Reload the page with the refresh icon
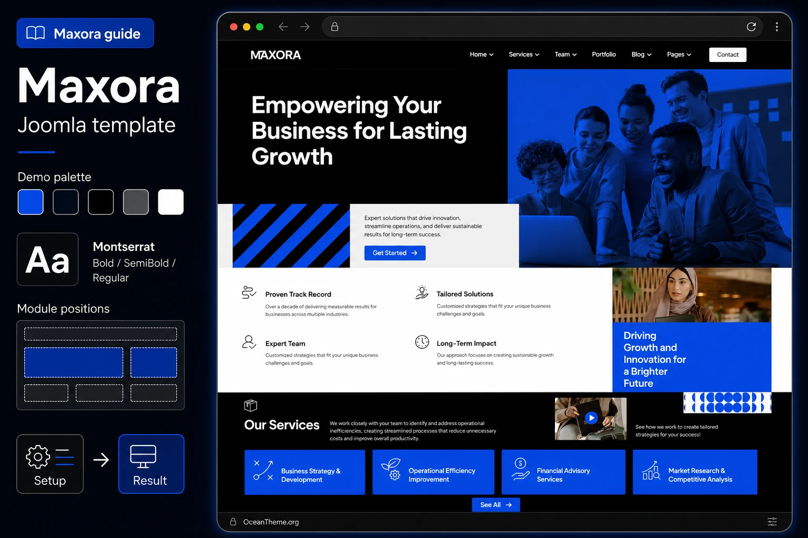808x538 pixels. (751, 27)
